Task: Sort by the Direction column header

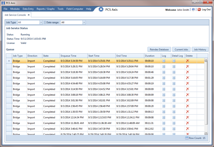Action: coord(34,56)
